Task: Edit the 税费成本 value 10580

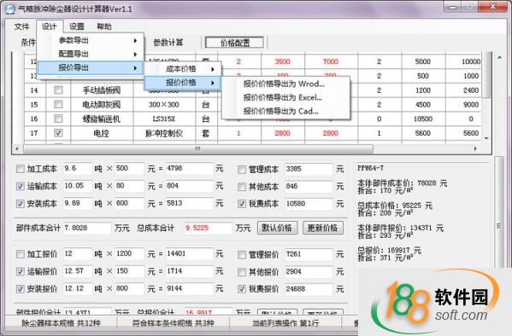Action: (x=309, y=204)
